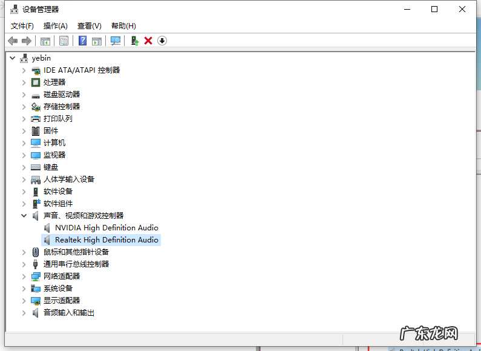Expand the 磁盘驱动器 category

tap(24, 95)
